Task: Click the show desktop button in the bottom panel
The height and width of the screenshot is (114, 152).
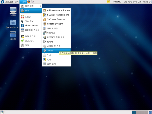Action: [2, 112]
